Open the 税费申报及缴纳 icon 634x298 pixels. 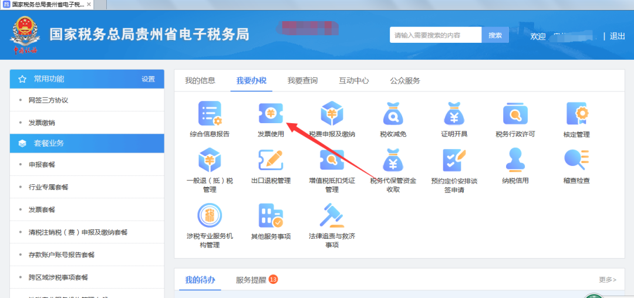click(332, 113)
